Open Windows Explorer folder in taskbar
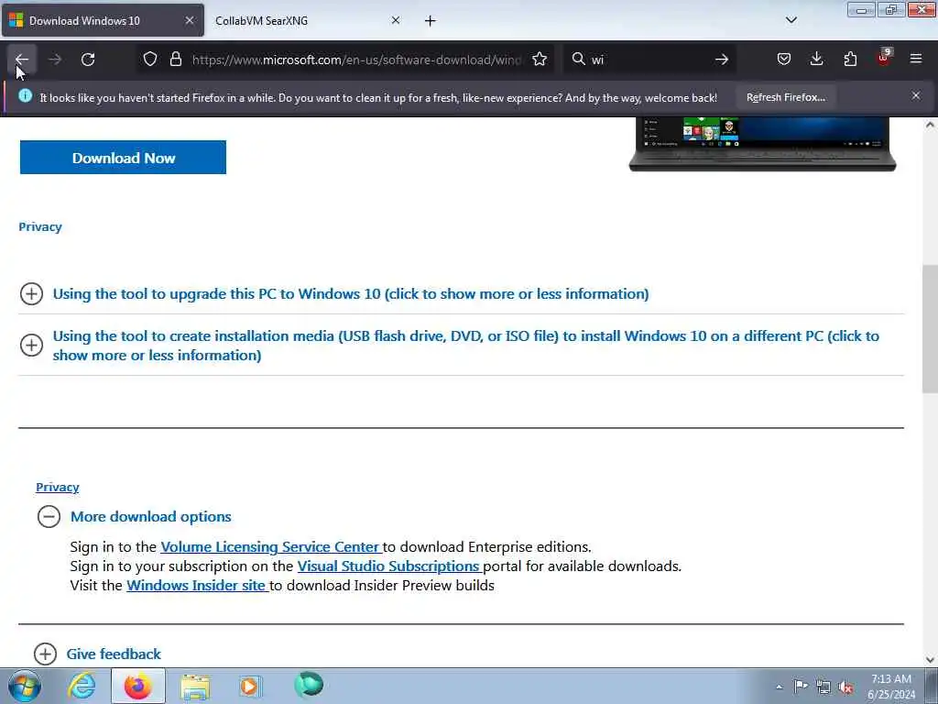Image resolution: width=938 pixels, height=704 pixels. tap(195, 686)
